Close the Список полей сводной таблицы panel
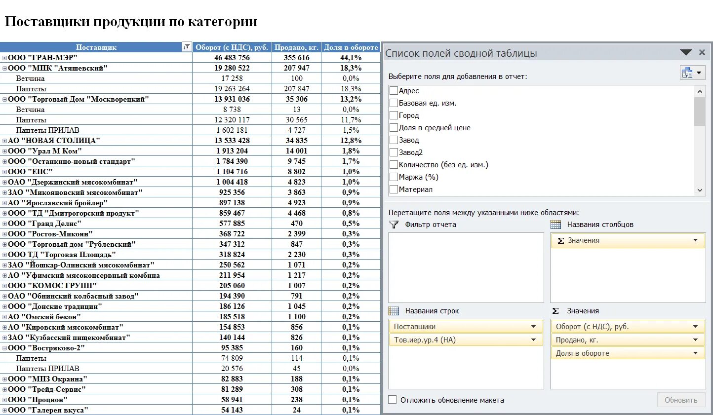 pyautogui.click(x=702, y=52)
